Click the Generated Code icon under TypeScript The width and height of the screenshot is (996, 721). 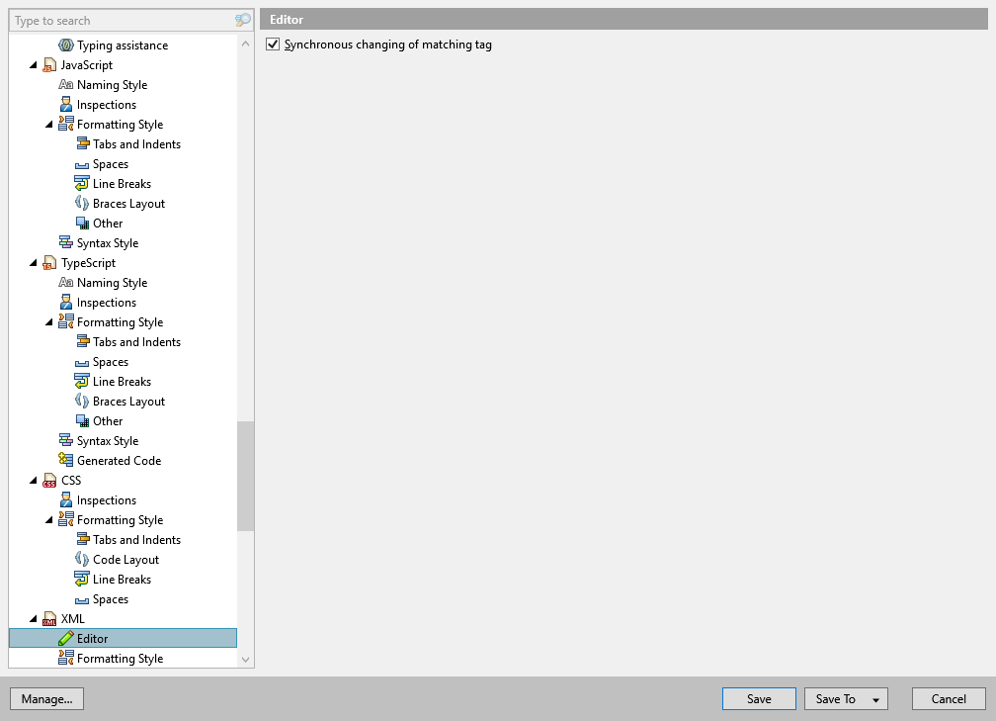click(x=67, y=460)
